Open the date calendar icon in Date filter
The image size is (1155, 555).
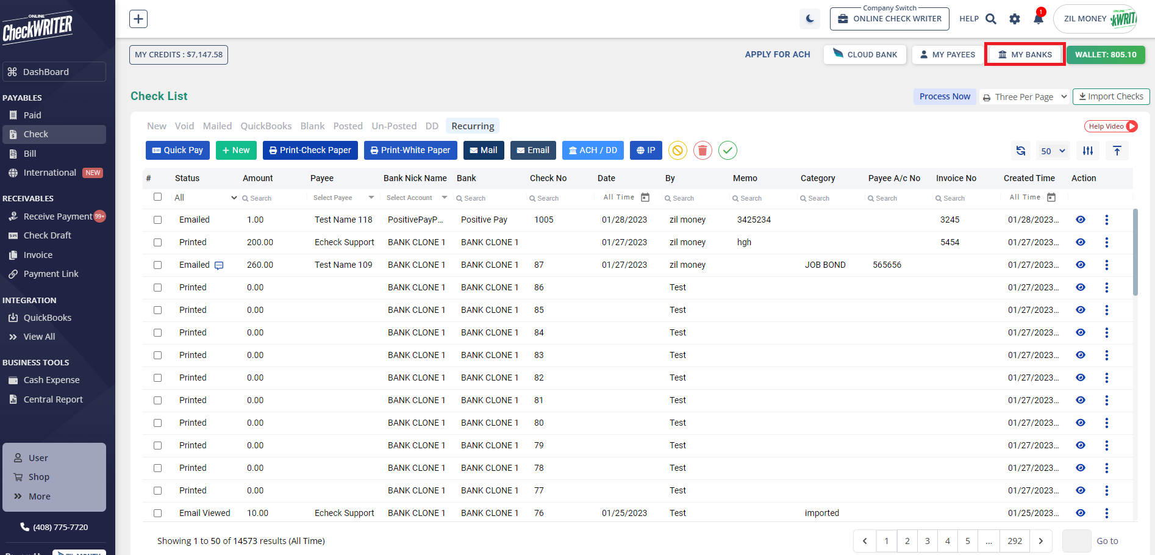tap(645, 198)
